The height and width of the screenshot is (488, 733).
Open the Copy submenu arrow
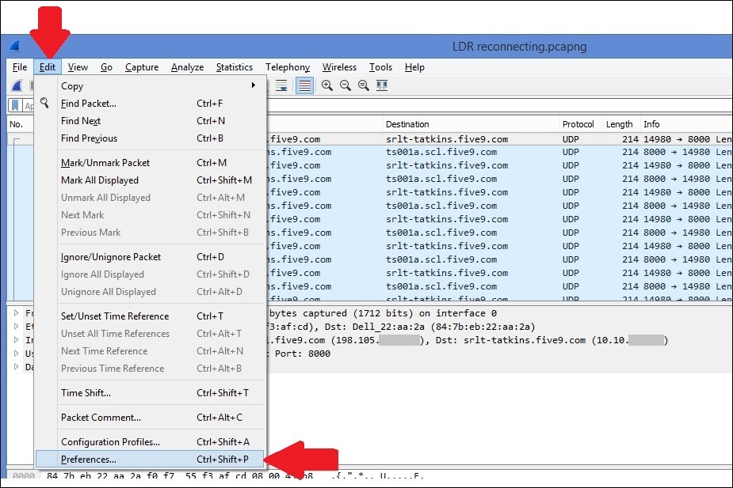pos(254,85)
